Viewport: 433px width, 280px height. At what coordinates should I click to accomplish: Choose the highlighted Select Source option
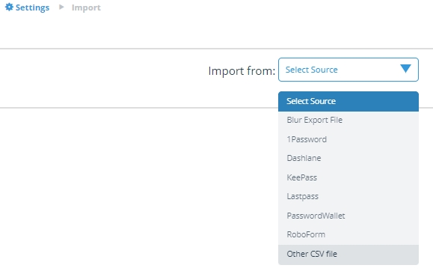coord(348,101)
